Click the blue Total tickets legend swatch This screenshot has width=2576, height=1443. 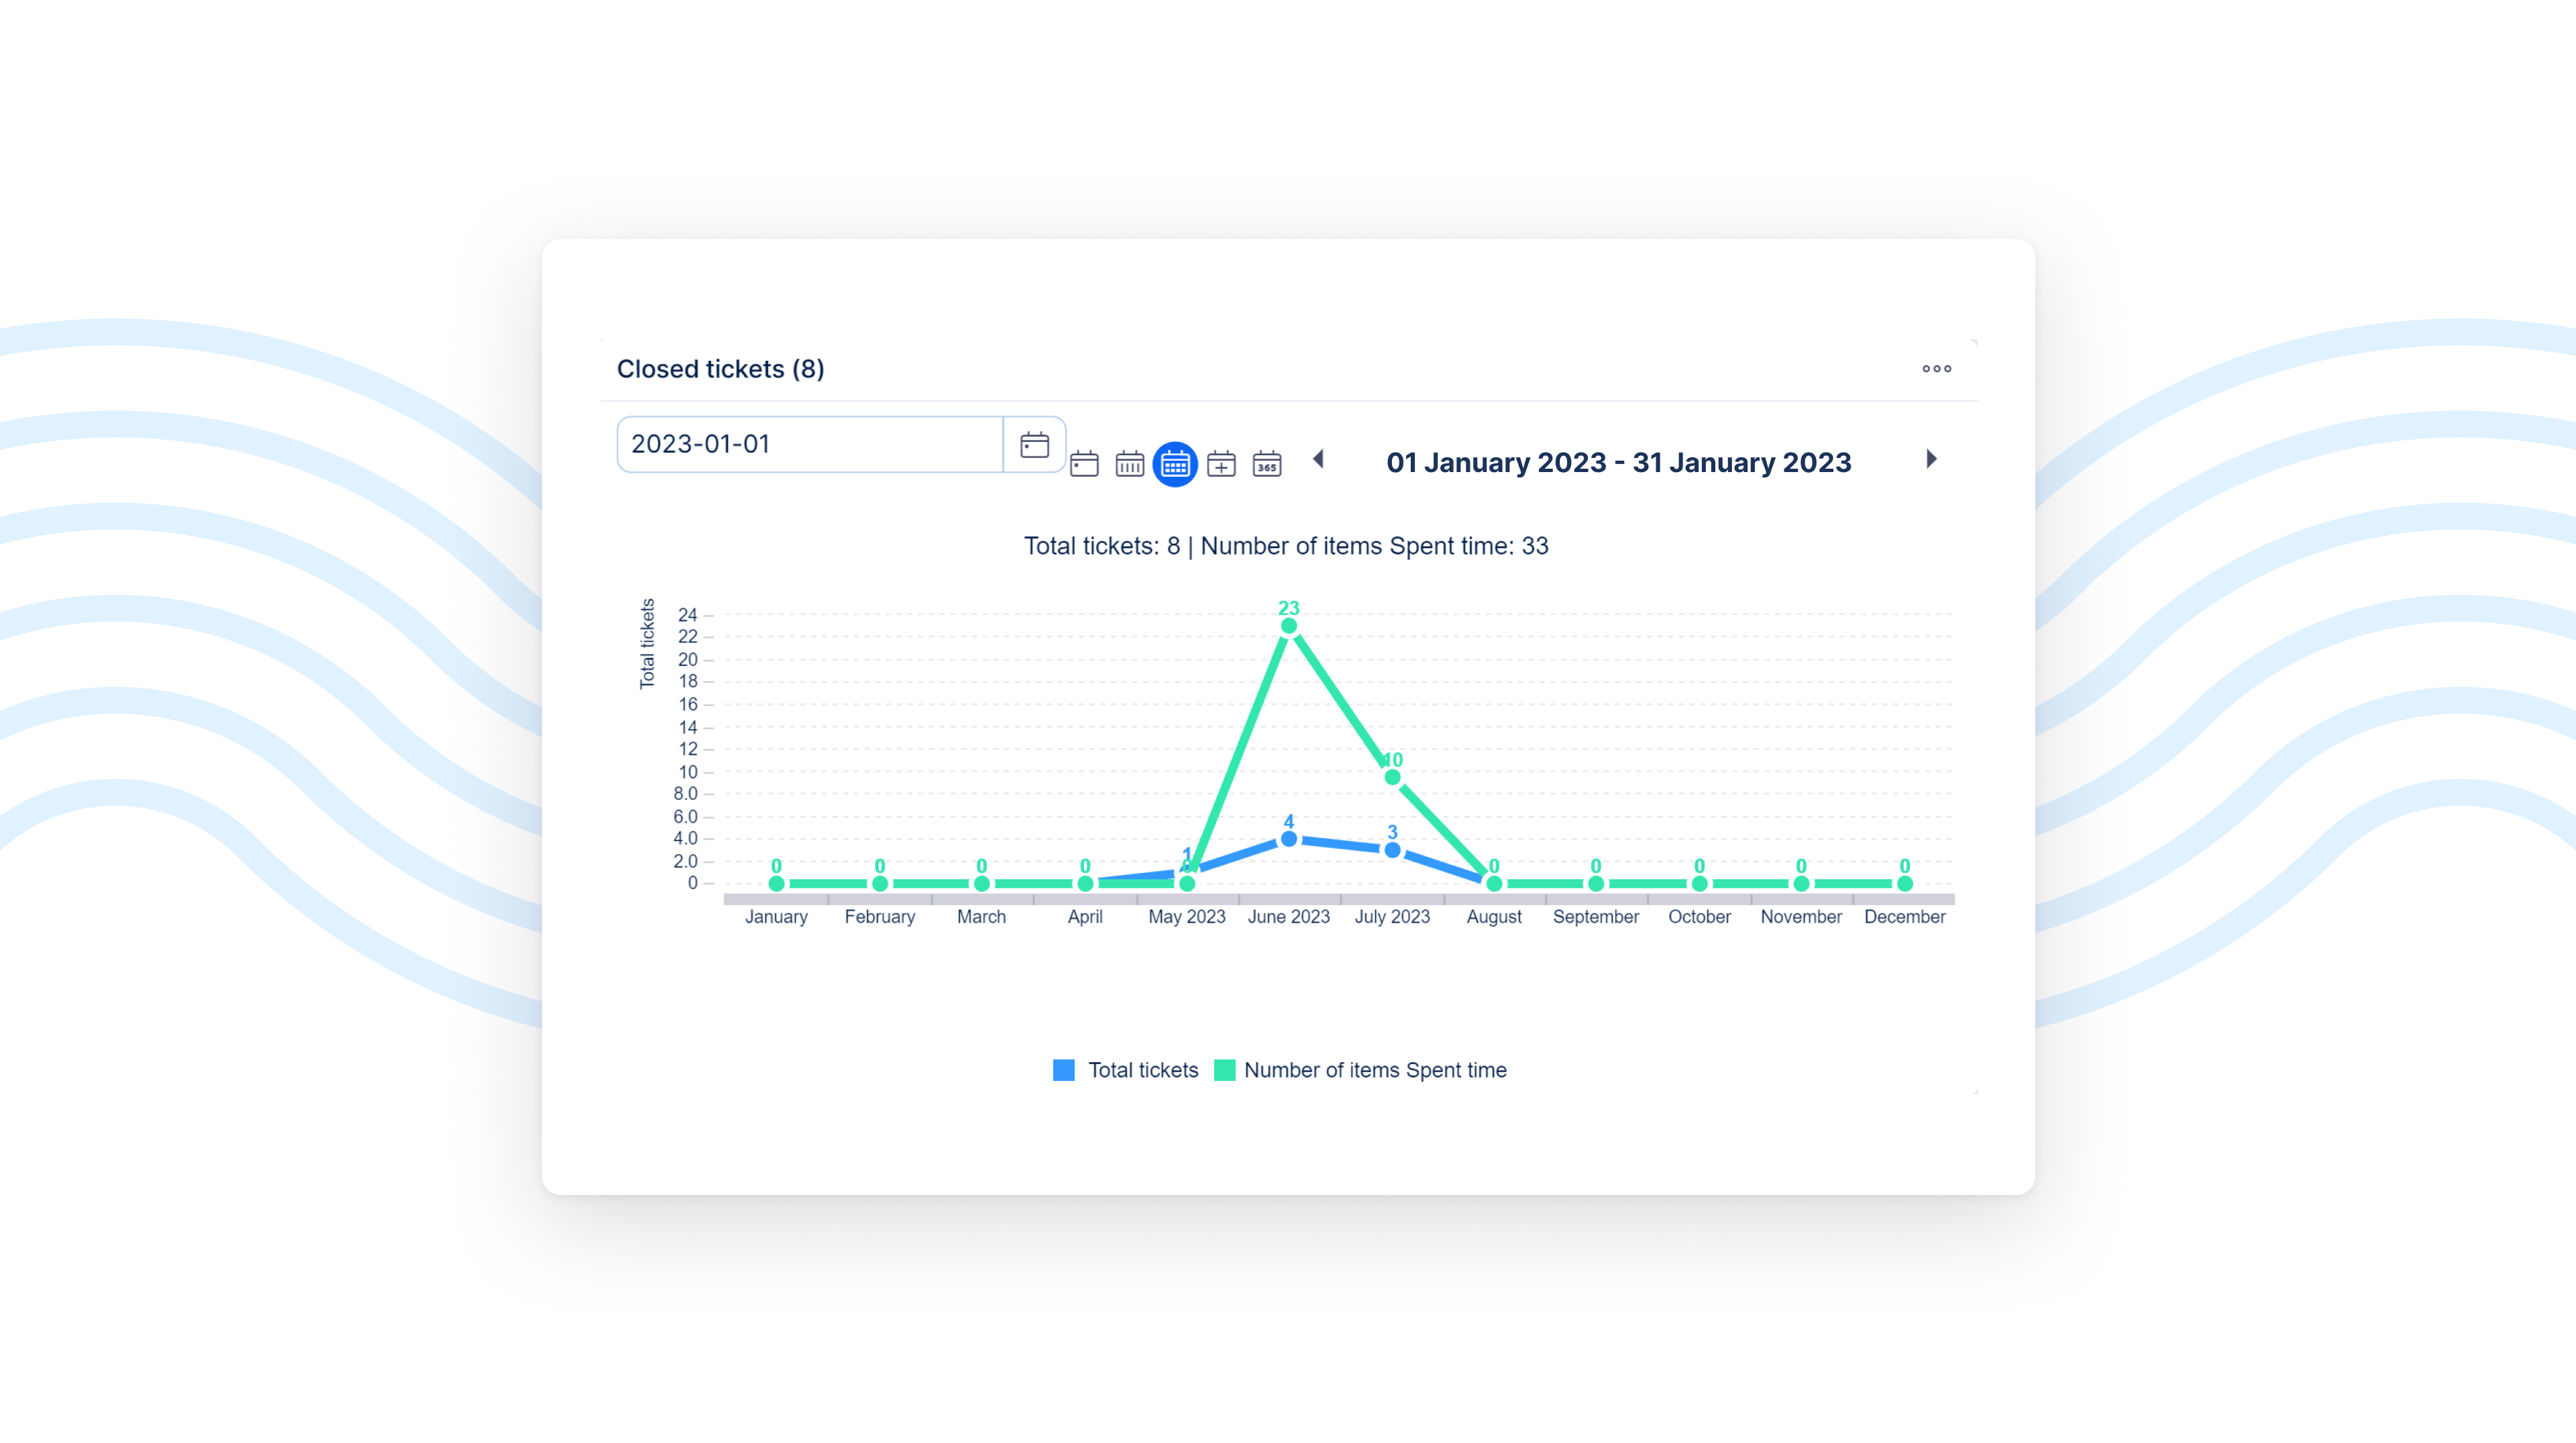1064,1070
